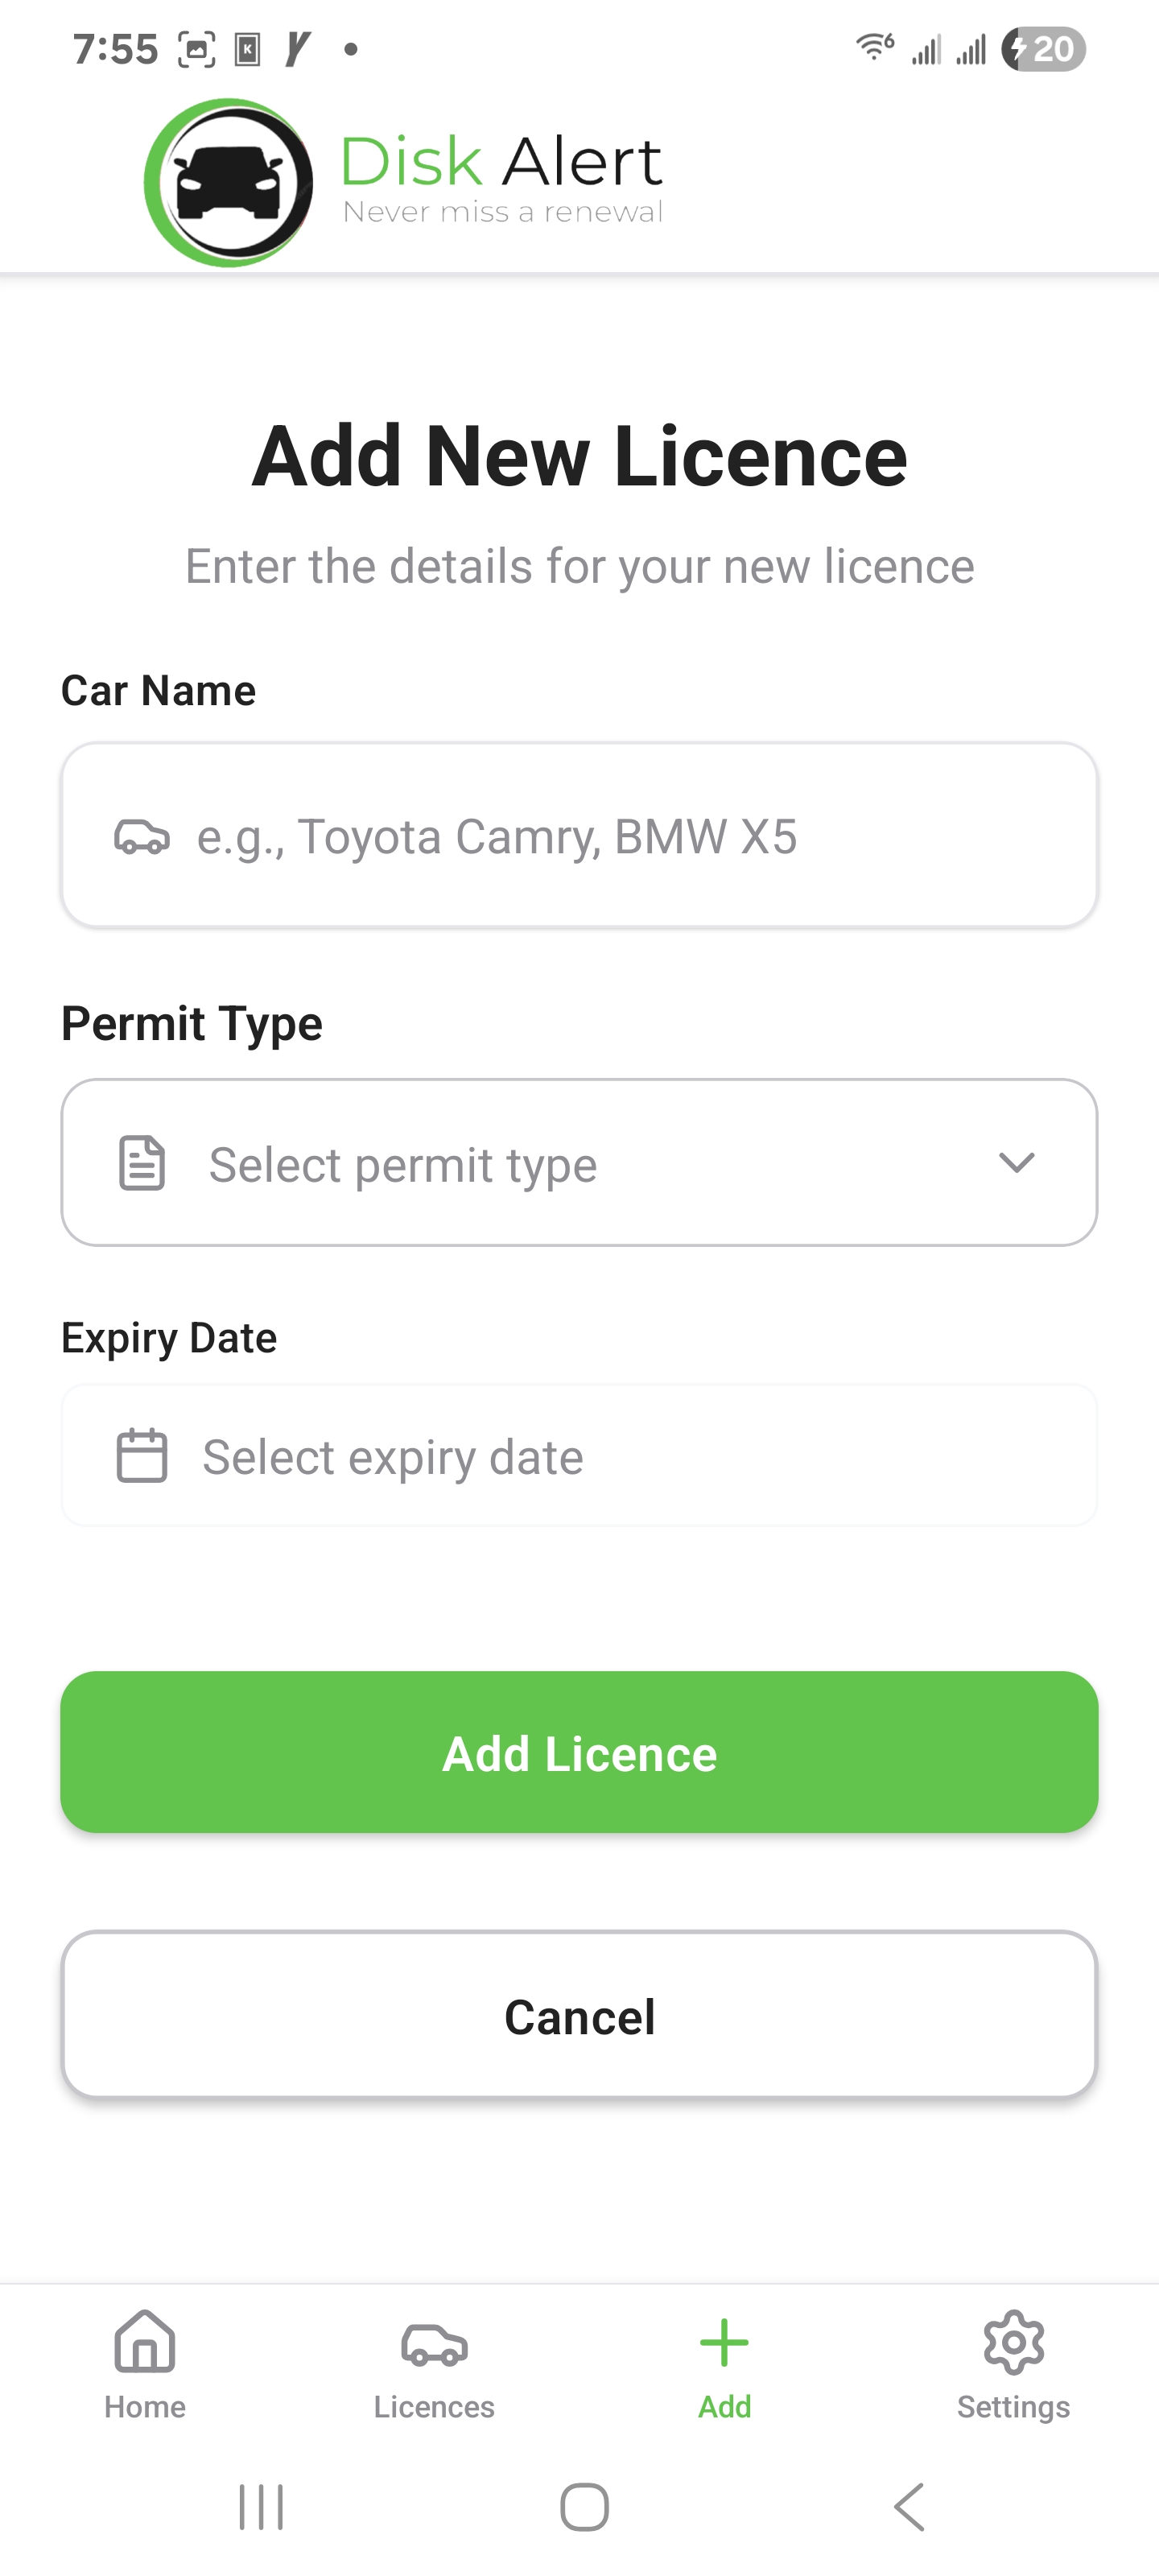This screenshot has width=1159, height=2576.
Task: Tap the document icon in Permit Type
Action: [142, 1163]
